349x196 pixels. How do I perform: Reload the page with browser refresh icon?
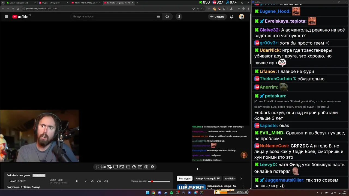[13, 8]
